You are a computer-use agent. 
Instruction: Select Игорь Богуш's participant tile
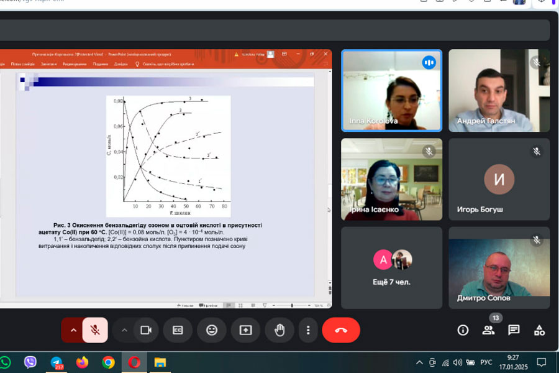499,179
